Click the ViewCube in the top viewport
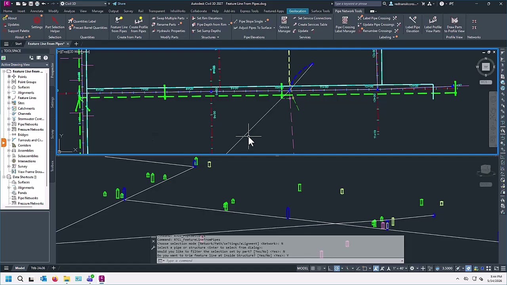The height and width of the screenshot is (285, 507). click(x=486, y=67)
